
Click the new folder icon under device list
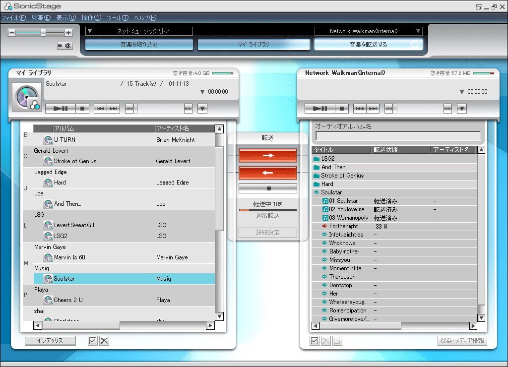click(337, 340)
